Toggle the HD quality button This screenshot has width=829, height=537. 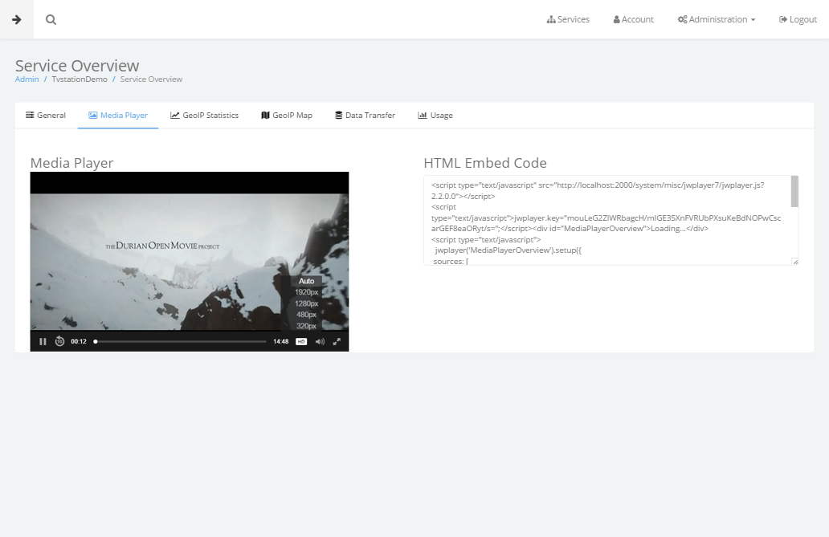(x=301, y=341)
